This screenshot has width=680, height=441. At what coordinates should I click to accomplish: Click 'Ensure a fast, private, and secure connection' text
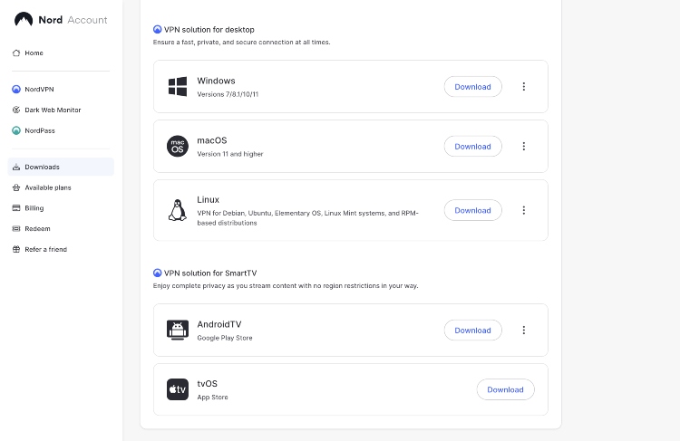(241, 42)
